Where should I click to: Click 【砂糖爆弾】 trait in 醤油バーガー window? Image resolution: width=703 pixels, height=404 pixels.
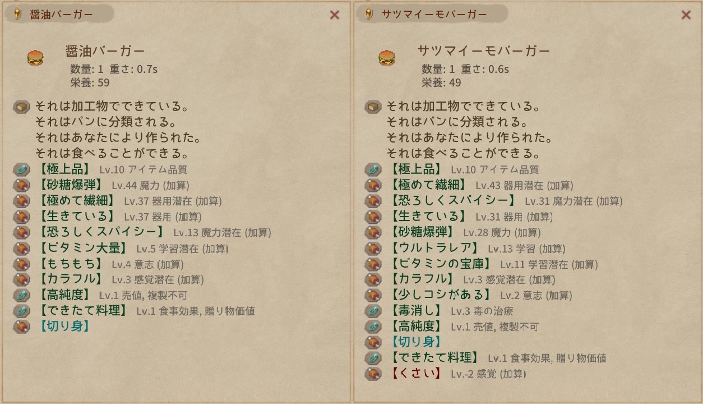[71, 185]
